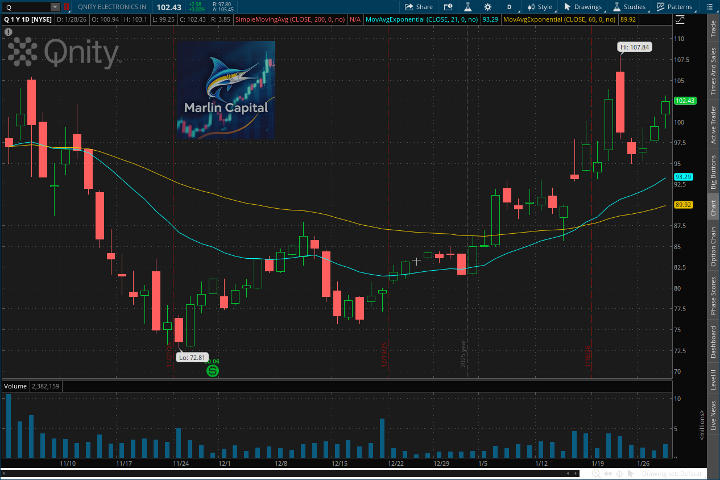Screen dimensions: 720x480
Task: Click the Q symbol input field
Action: click(27, 7)
